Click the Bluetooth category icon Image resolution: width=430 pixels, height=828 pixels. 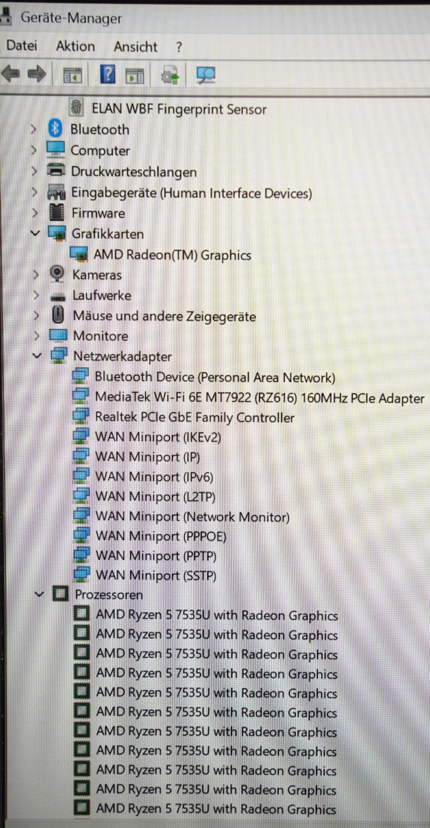click(54, 128)
